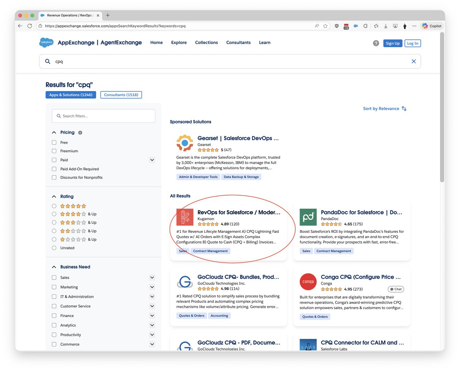460x371 pixels.
Task: Open the browser Extensions puzzle icon
Action: point(365,26)
